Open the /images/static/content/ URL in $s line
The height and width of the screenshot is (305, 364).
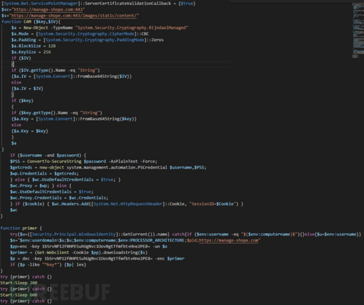pos(74,15)
